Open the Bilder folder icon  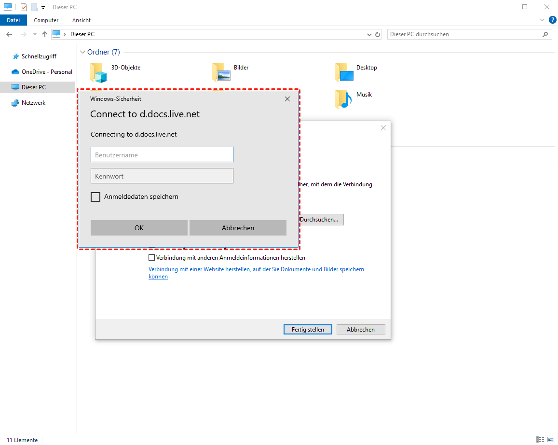pyautogui.click(x=221, y=72)
